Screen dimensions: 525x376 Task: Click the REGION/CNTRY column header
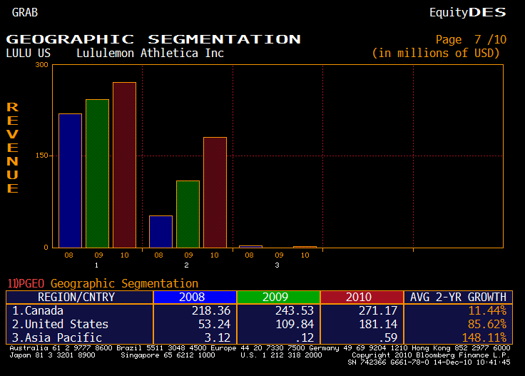[80, 297]
